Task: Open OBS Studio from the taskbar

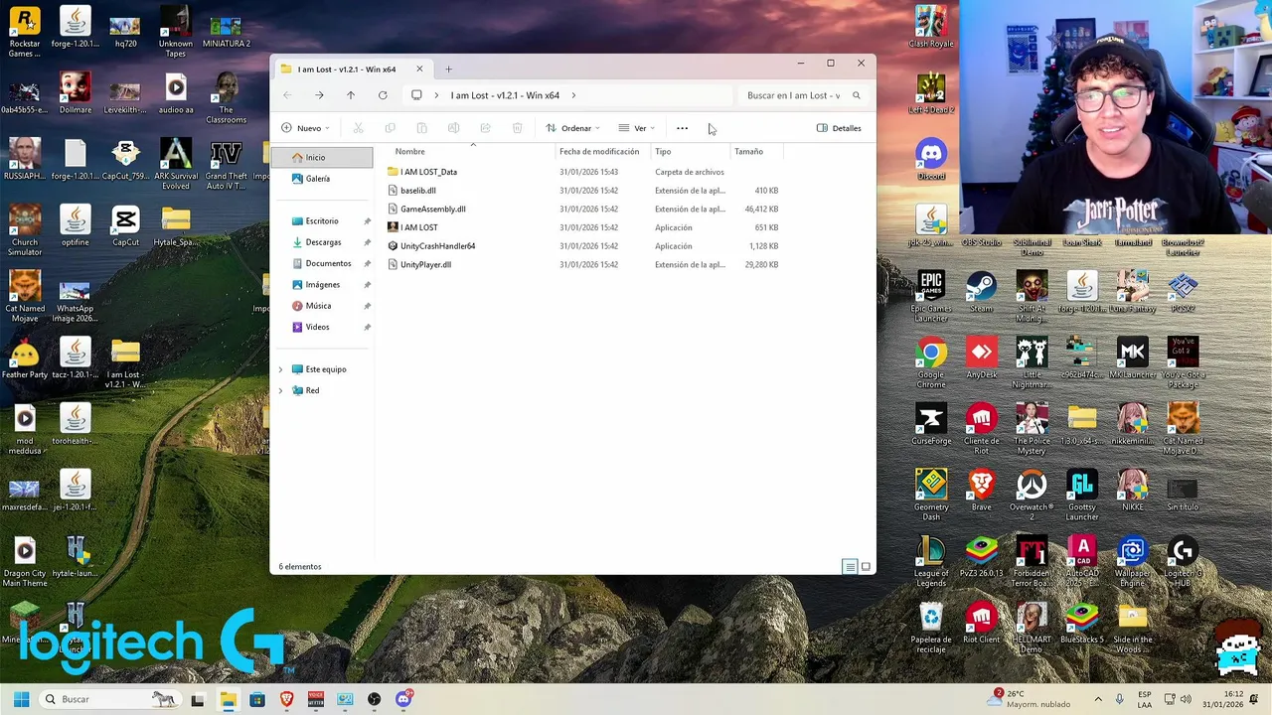Action: (x=374, y=699)
